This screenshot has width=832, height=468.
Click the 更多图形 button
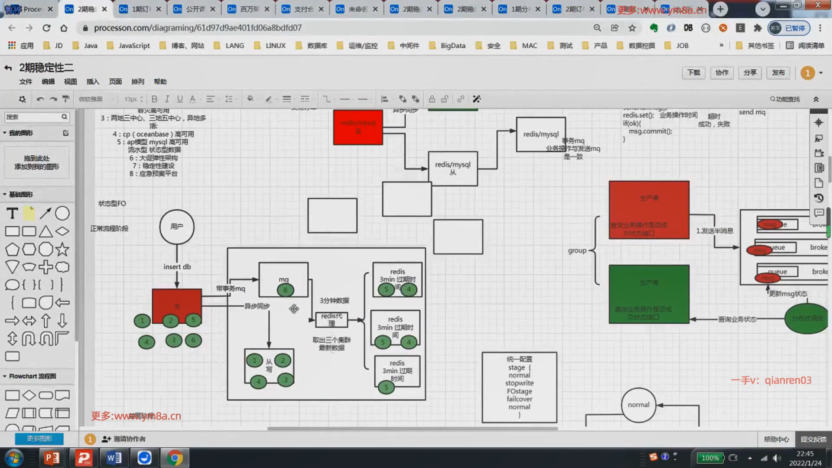pos(39,439)
